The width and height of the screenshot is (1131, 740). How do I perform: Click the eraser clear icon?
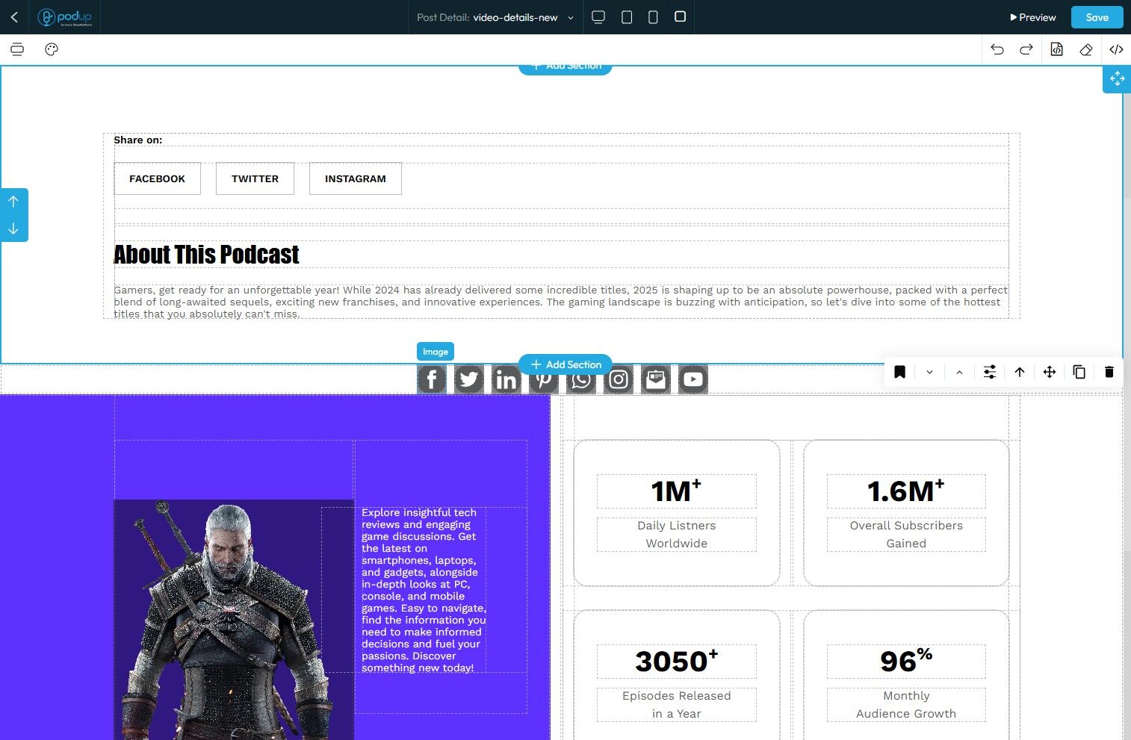click(x=1086, y=49)
